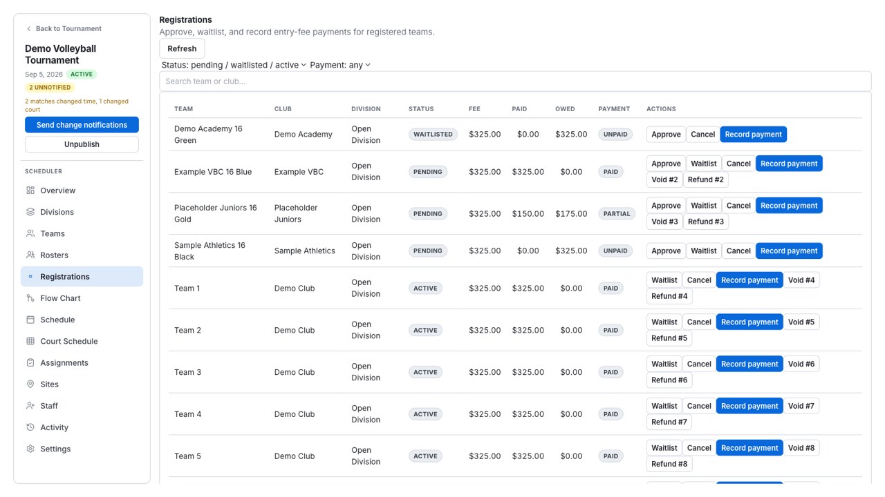Refund payment #3 for Placeholder Juniors
Screen dimensions: 885x497
705,222
